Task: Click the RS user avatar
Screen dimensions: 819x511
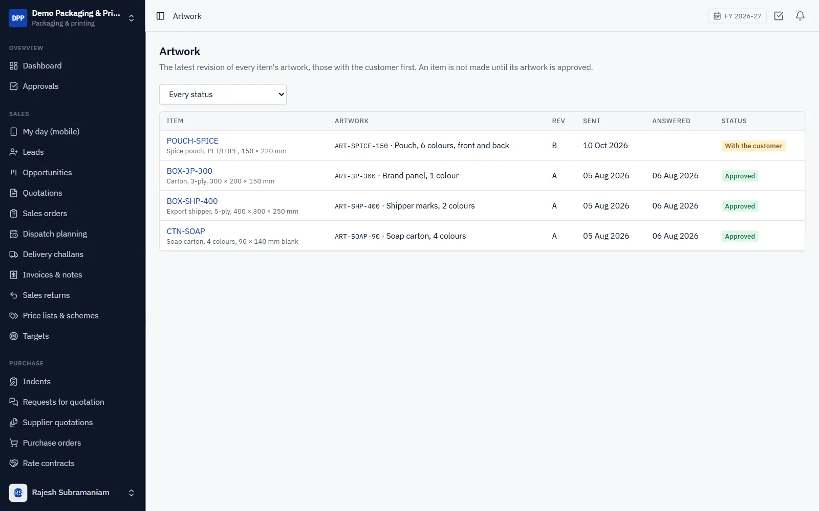Action: click(x=18, y=493)
